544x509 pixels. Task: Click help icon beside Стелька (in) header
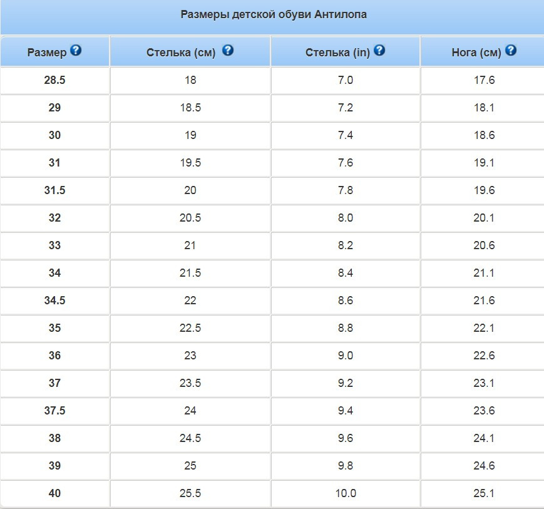click(379, 50)
